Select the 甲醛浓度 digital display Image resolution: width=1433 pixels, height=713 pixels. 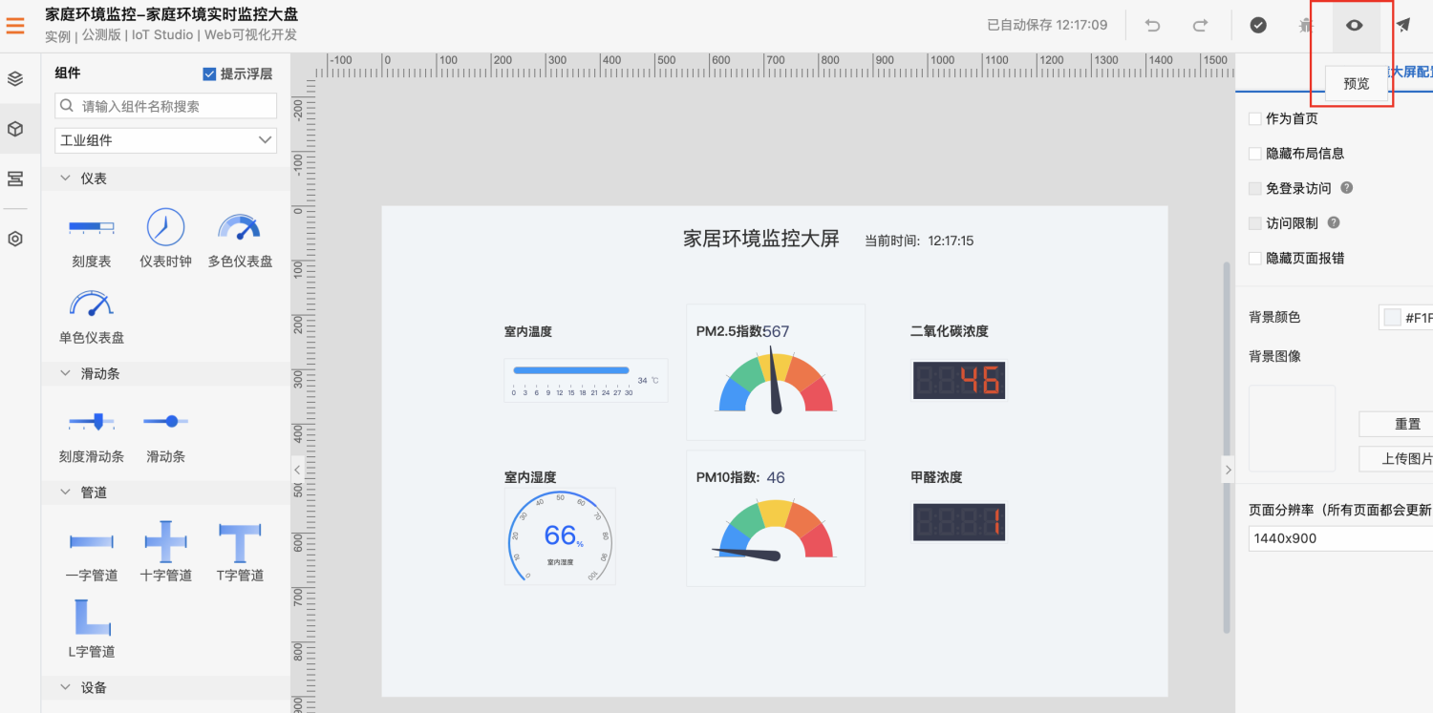click(x=959, y=522)
